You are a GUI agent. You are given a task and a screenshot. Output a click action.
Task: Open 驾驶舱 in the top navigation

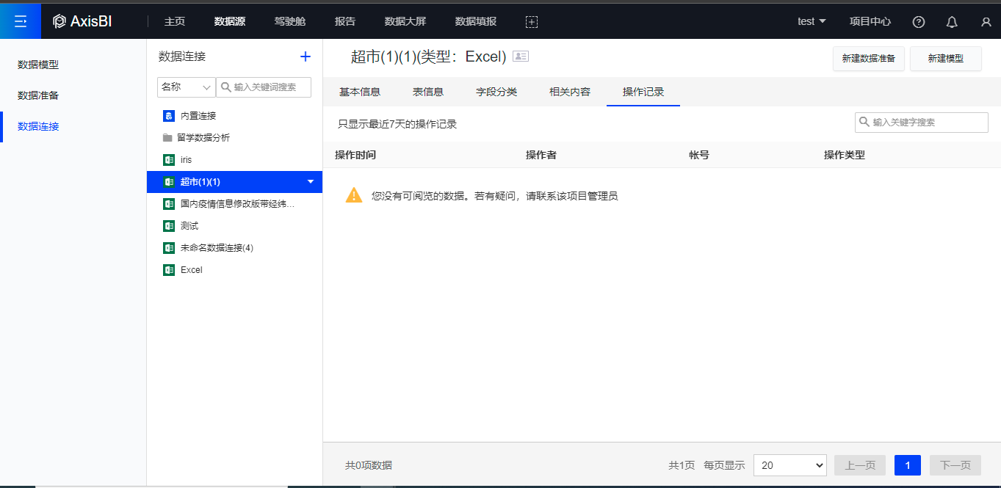point(289,21)
